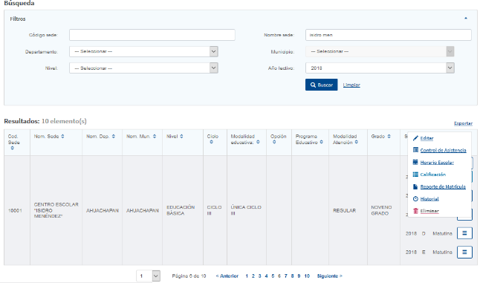
Task: Click the pencil icon next to Editar
Action: click(415, 138)
